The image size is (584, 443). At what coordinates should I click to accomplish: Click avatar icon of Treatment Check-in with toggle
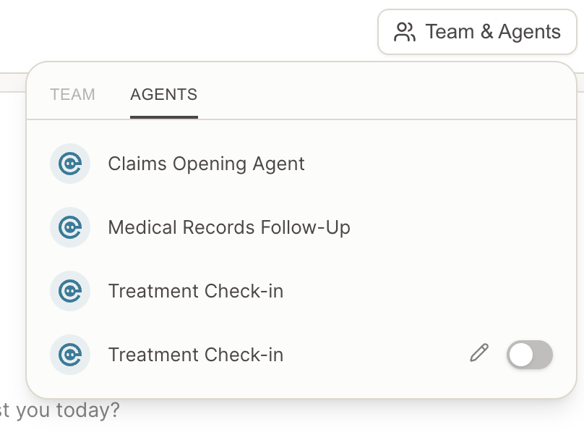pyautogui.click(x=70, y=355)
